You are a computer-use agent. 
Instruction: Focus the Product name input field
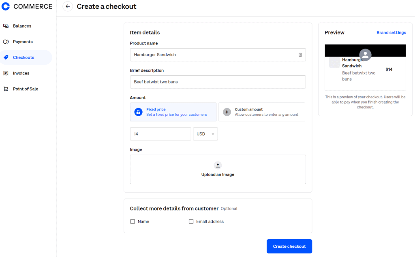click(x=218, y=55)
